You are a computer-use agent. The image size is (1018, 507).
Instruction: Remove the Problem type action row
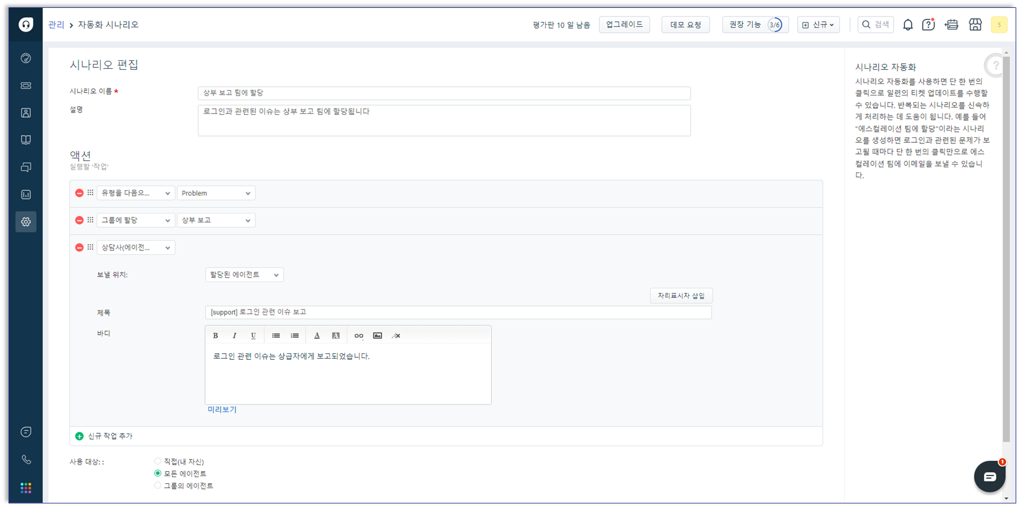(x=79, y=193)
